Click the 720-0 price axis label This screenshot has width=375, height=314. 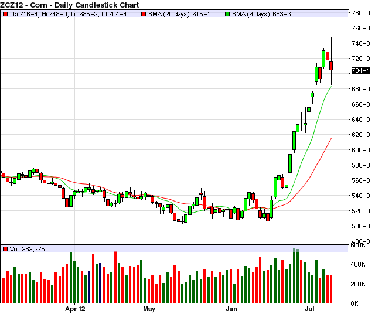(361, 59)
